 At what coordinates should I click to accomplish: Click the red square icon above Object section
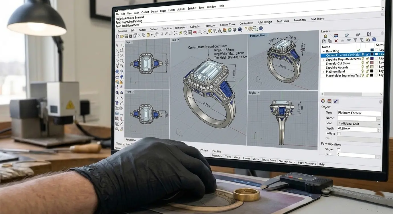pyautogui.click(x=329, y=101)
